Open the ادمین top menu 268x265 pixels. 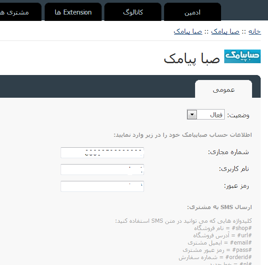click(192, 12)
